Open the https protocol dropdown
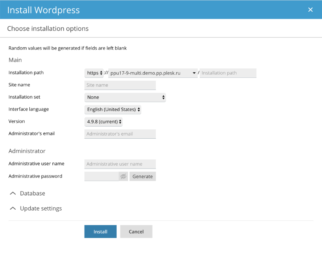 tap(94, 73)
